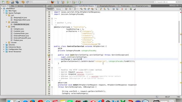Click red error mark atop error stripe
Viewport: 182px width, 102px height.
click(x=181, y=12)
